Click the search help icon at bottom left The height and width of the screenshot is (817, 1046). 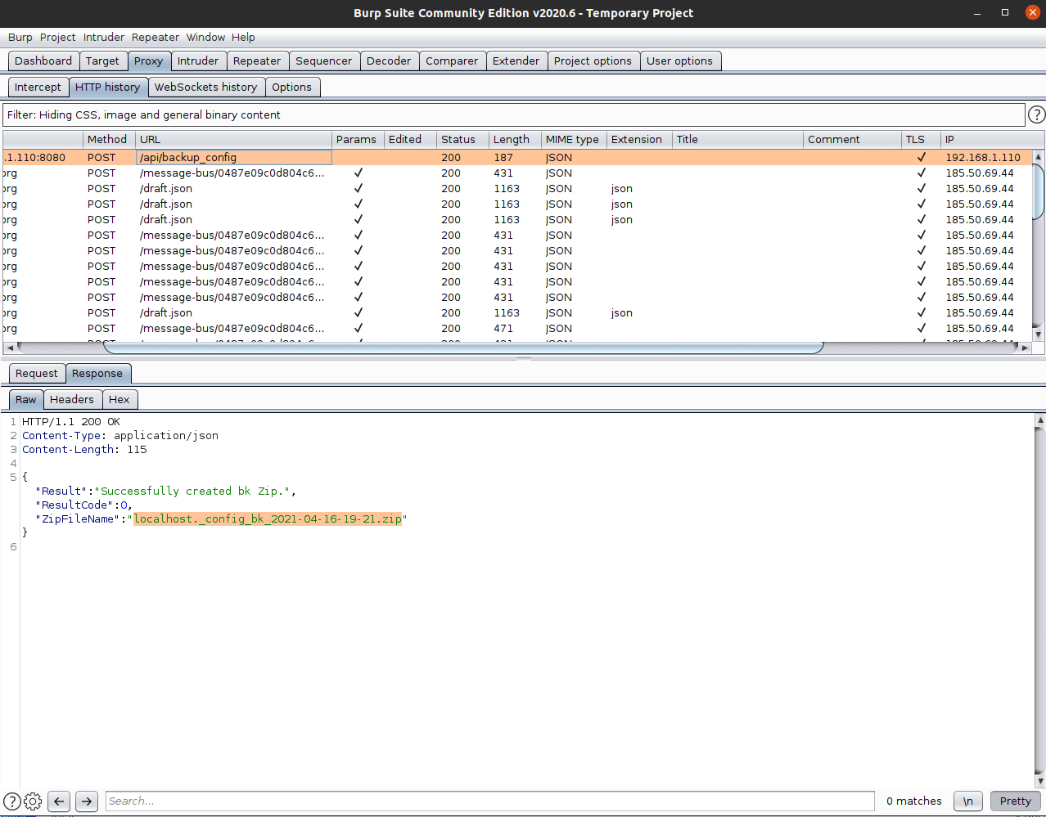(12, 801)
